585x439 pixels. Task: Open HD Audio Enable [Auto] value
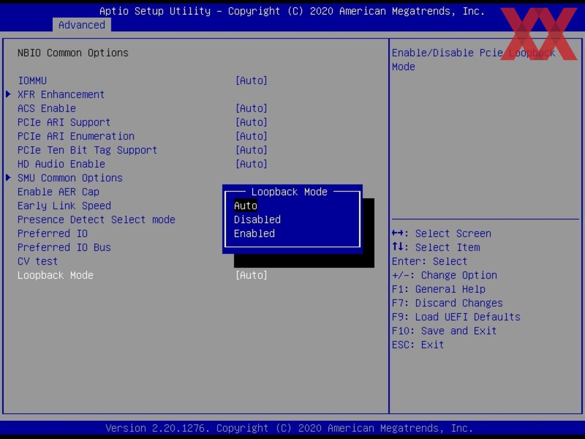[x=252, y=164]
